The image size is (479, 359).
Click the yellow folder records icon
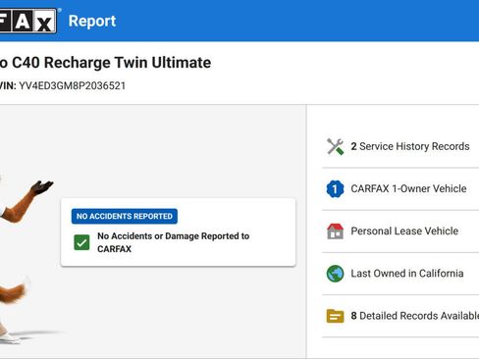click(x=335, y=316)
